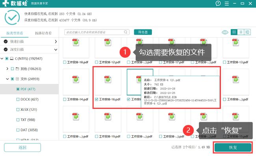Click the search magnifier icon

click(126, 32)
